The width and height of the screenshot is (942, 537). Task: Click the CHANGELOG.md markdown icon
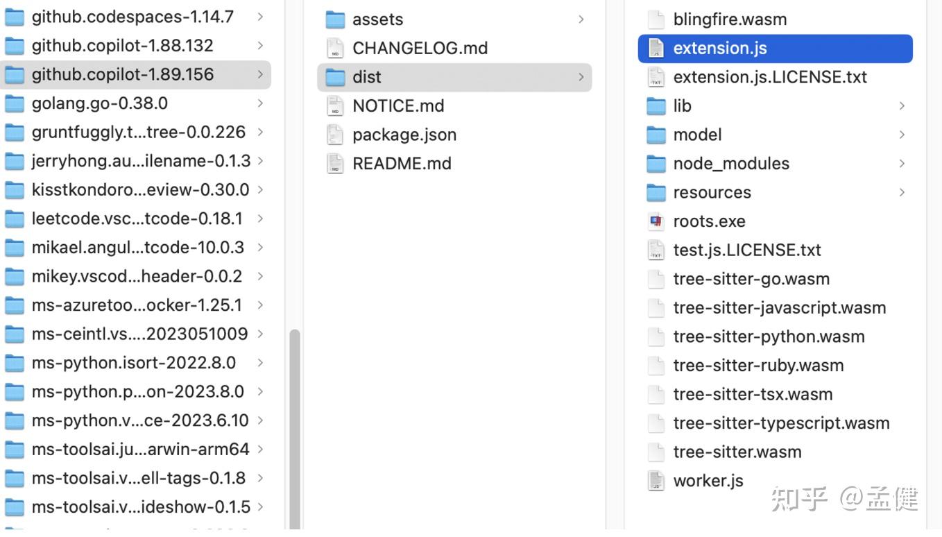click(335, 48)
